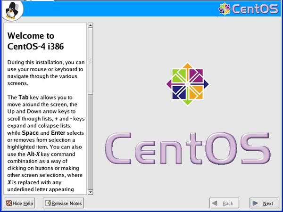
Task: Click the Next button
Action: tap(264, 203)
